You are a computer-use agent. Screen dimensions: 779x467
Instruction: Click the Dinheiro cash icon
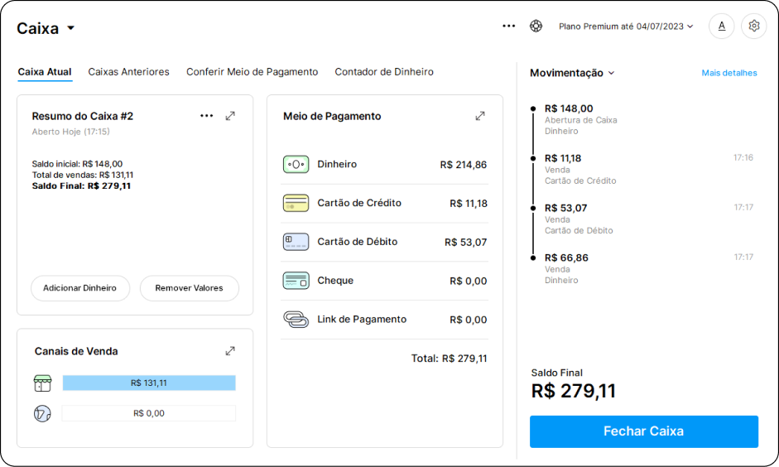[296, 164]
